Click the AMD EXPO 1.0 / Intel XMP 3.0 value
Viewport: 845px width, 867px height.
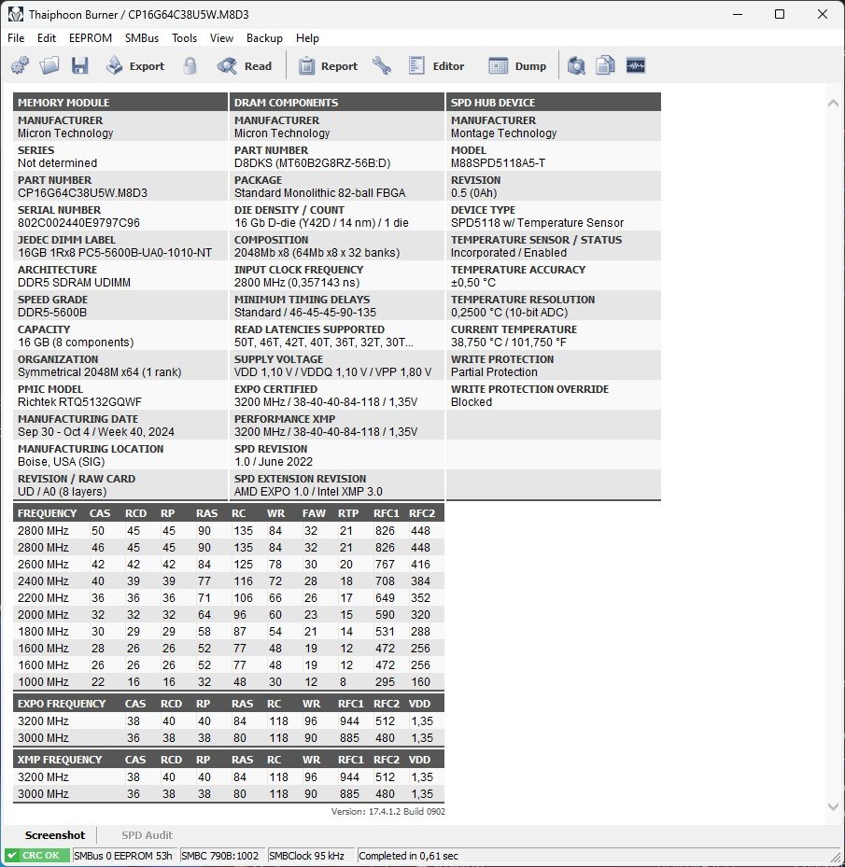click(308, 492)
